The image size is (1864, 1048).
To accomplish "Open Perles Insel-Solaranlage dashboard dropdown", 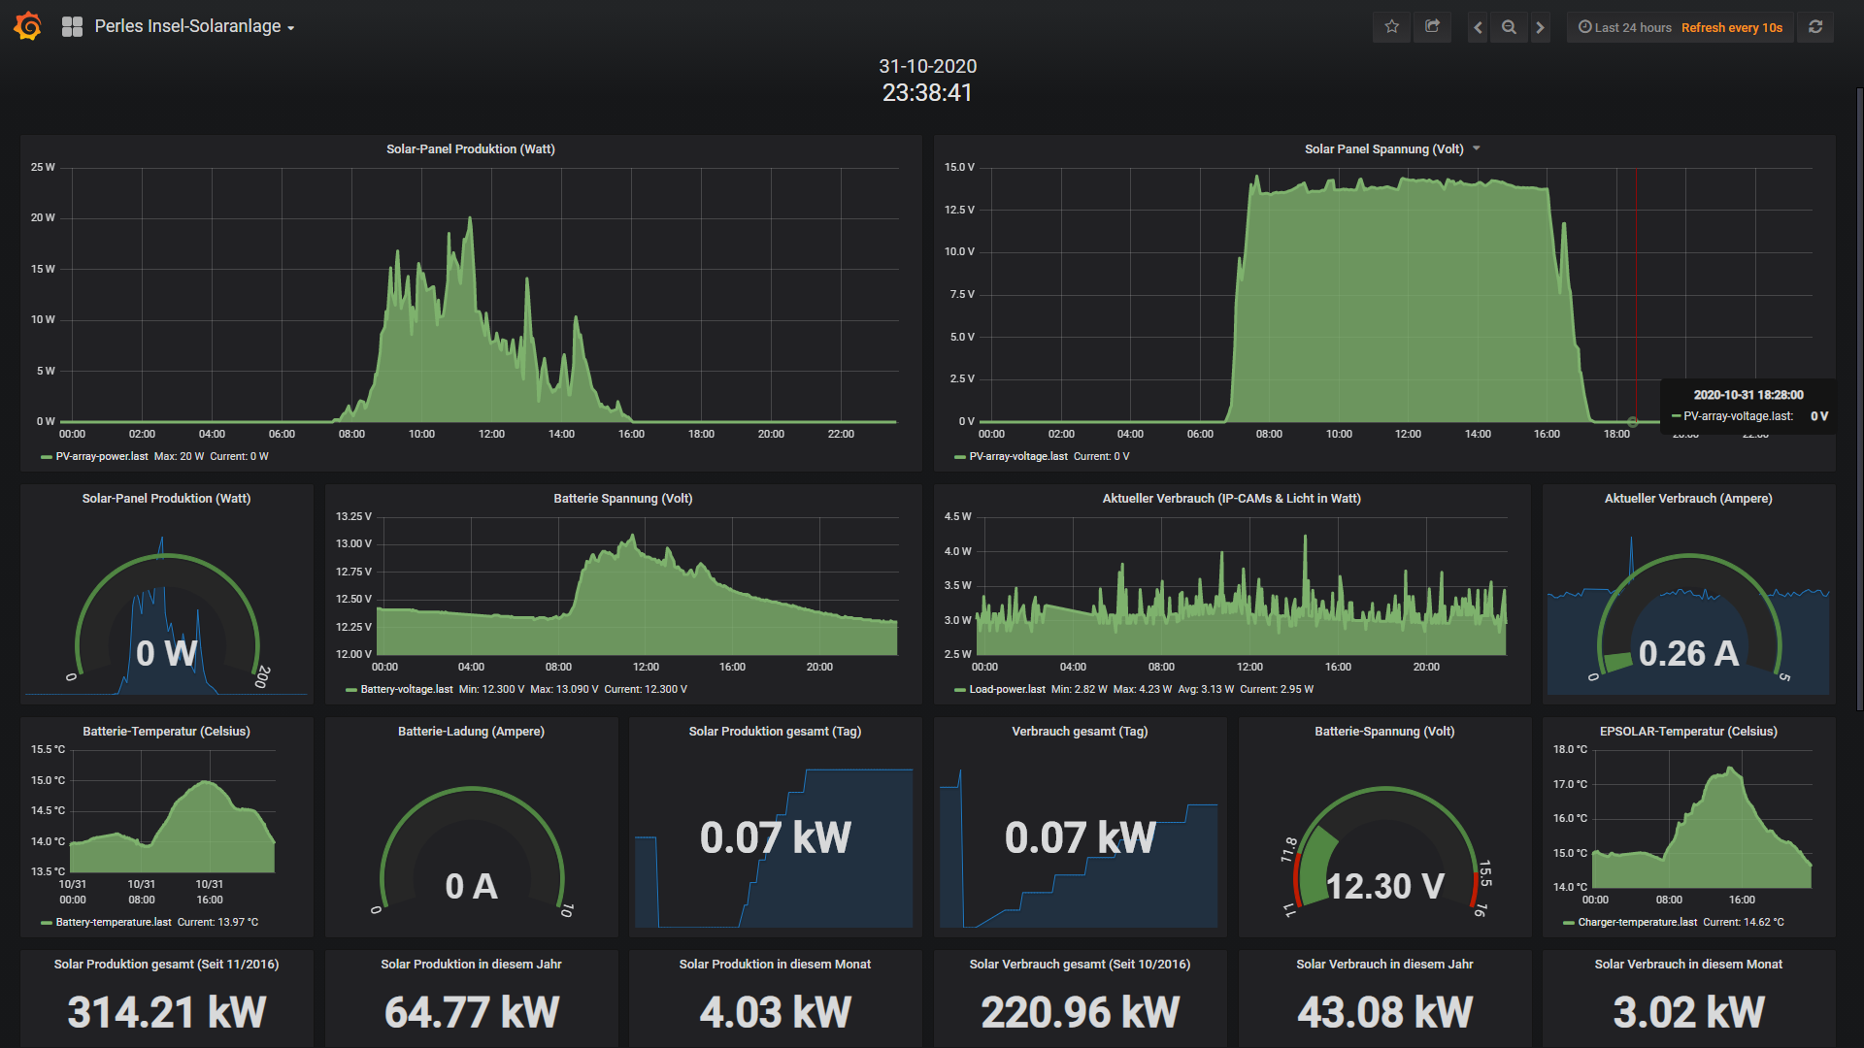I will click(x=194, y=26).
